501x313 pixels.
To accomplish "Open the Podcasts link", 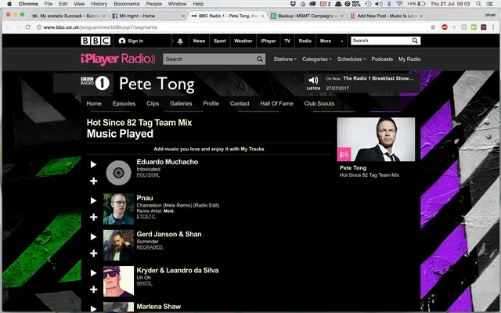I will click(382, 59).
